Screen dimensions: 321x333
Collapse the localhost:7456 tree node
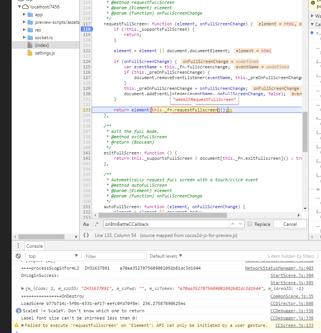click(x=20, y=7)
